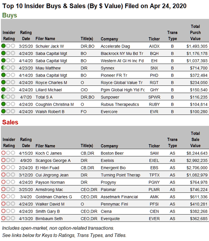
Task: Click the red rating icon for Birnbaum Seth
Action: click(4, 219)
